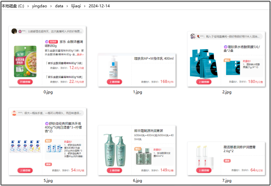The height and width of the screenshot is (186, 271).
Task: Click the 理肤泉 body lotion bottle image
Action: pyautogui.click(x=113, y=67)
